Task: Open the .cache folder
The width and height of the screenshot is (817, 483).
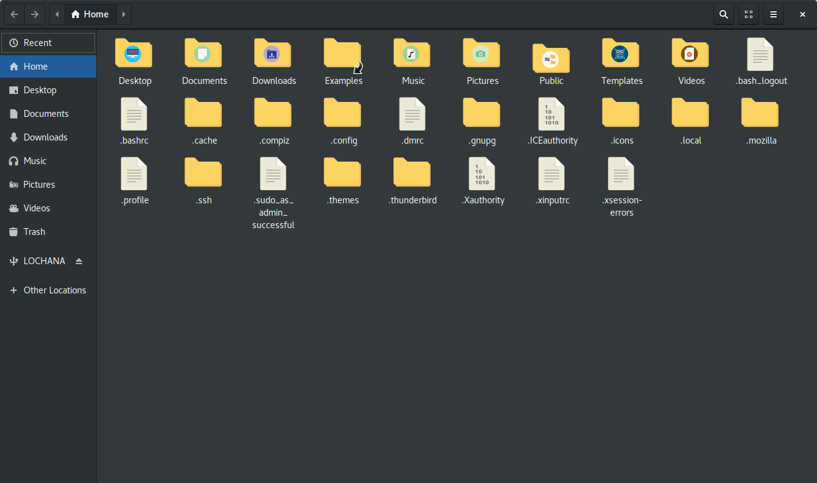Action: pos(203,113)
